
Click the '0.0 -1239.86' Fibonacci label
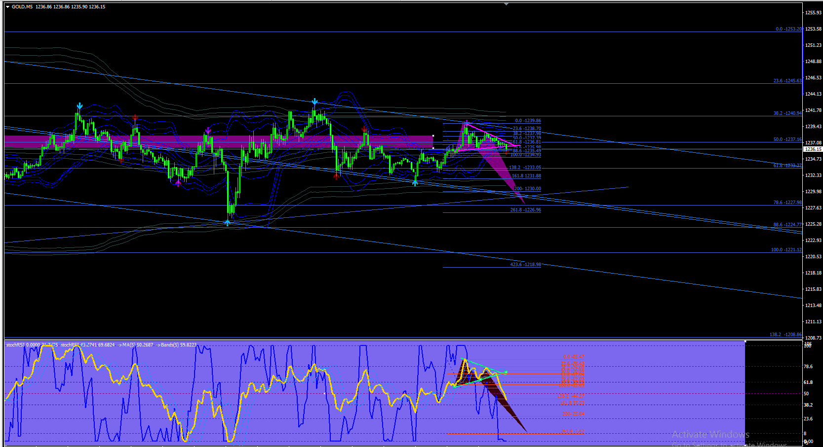click(x=528, y=121)
